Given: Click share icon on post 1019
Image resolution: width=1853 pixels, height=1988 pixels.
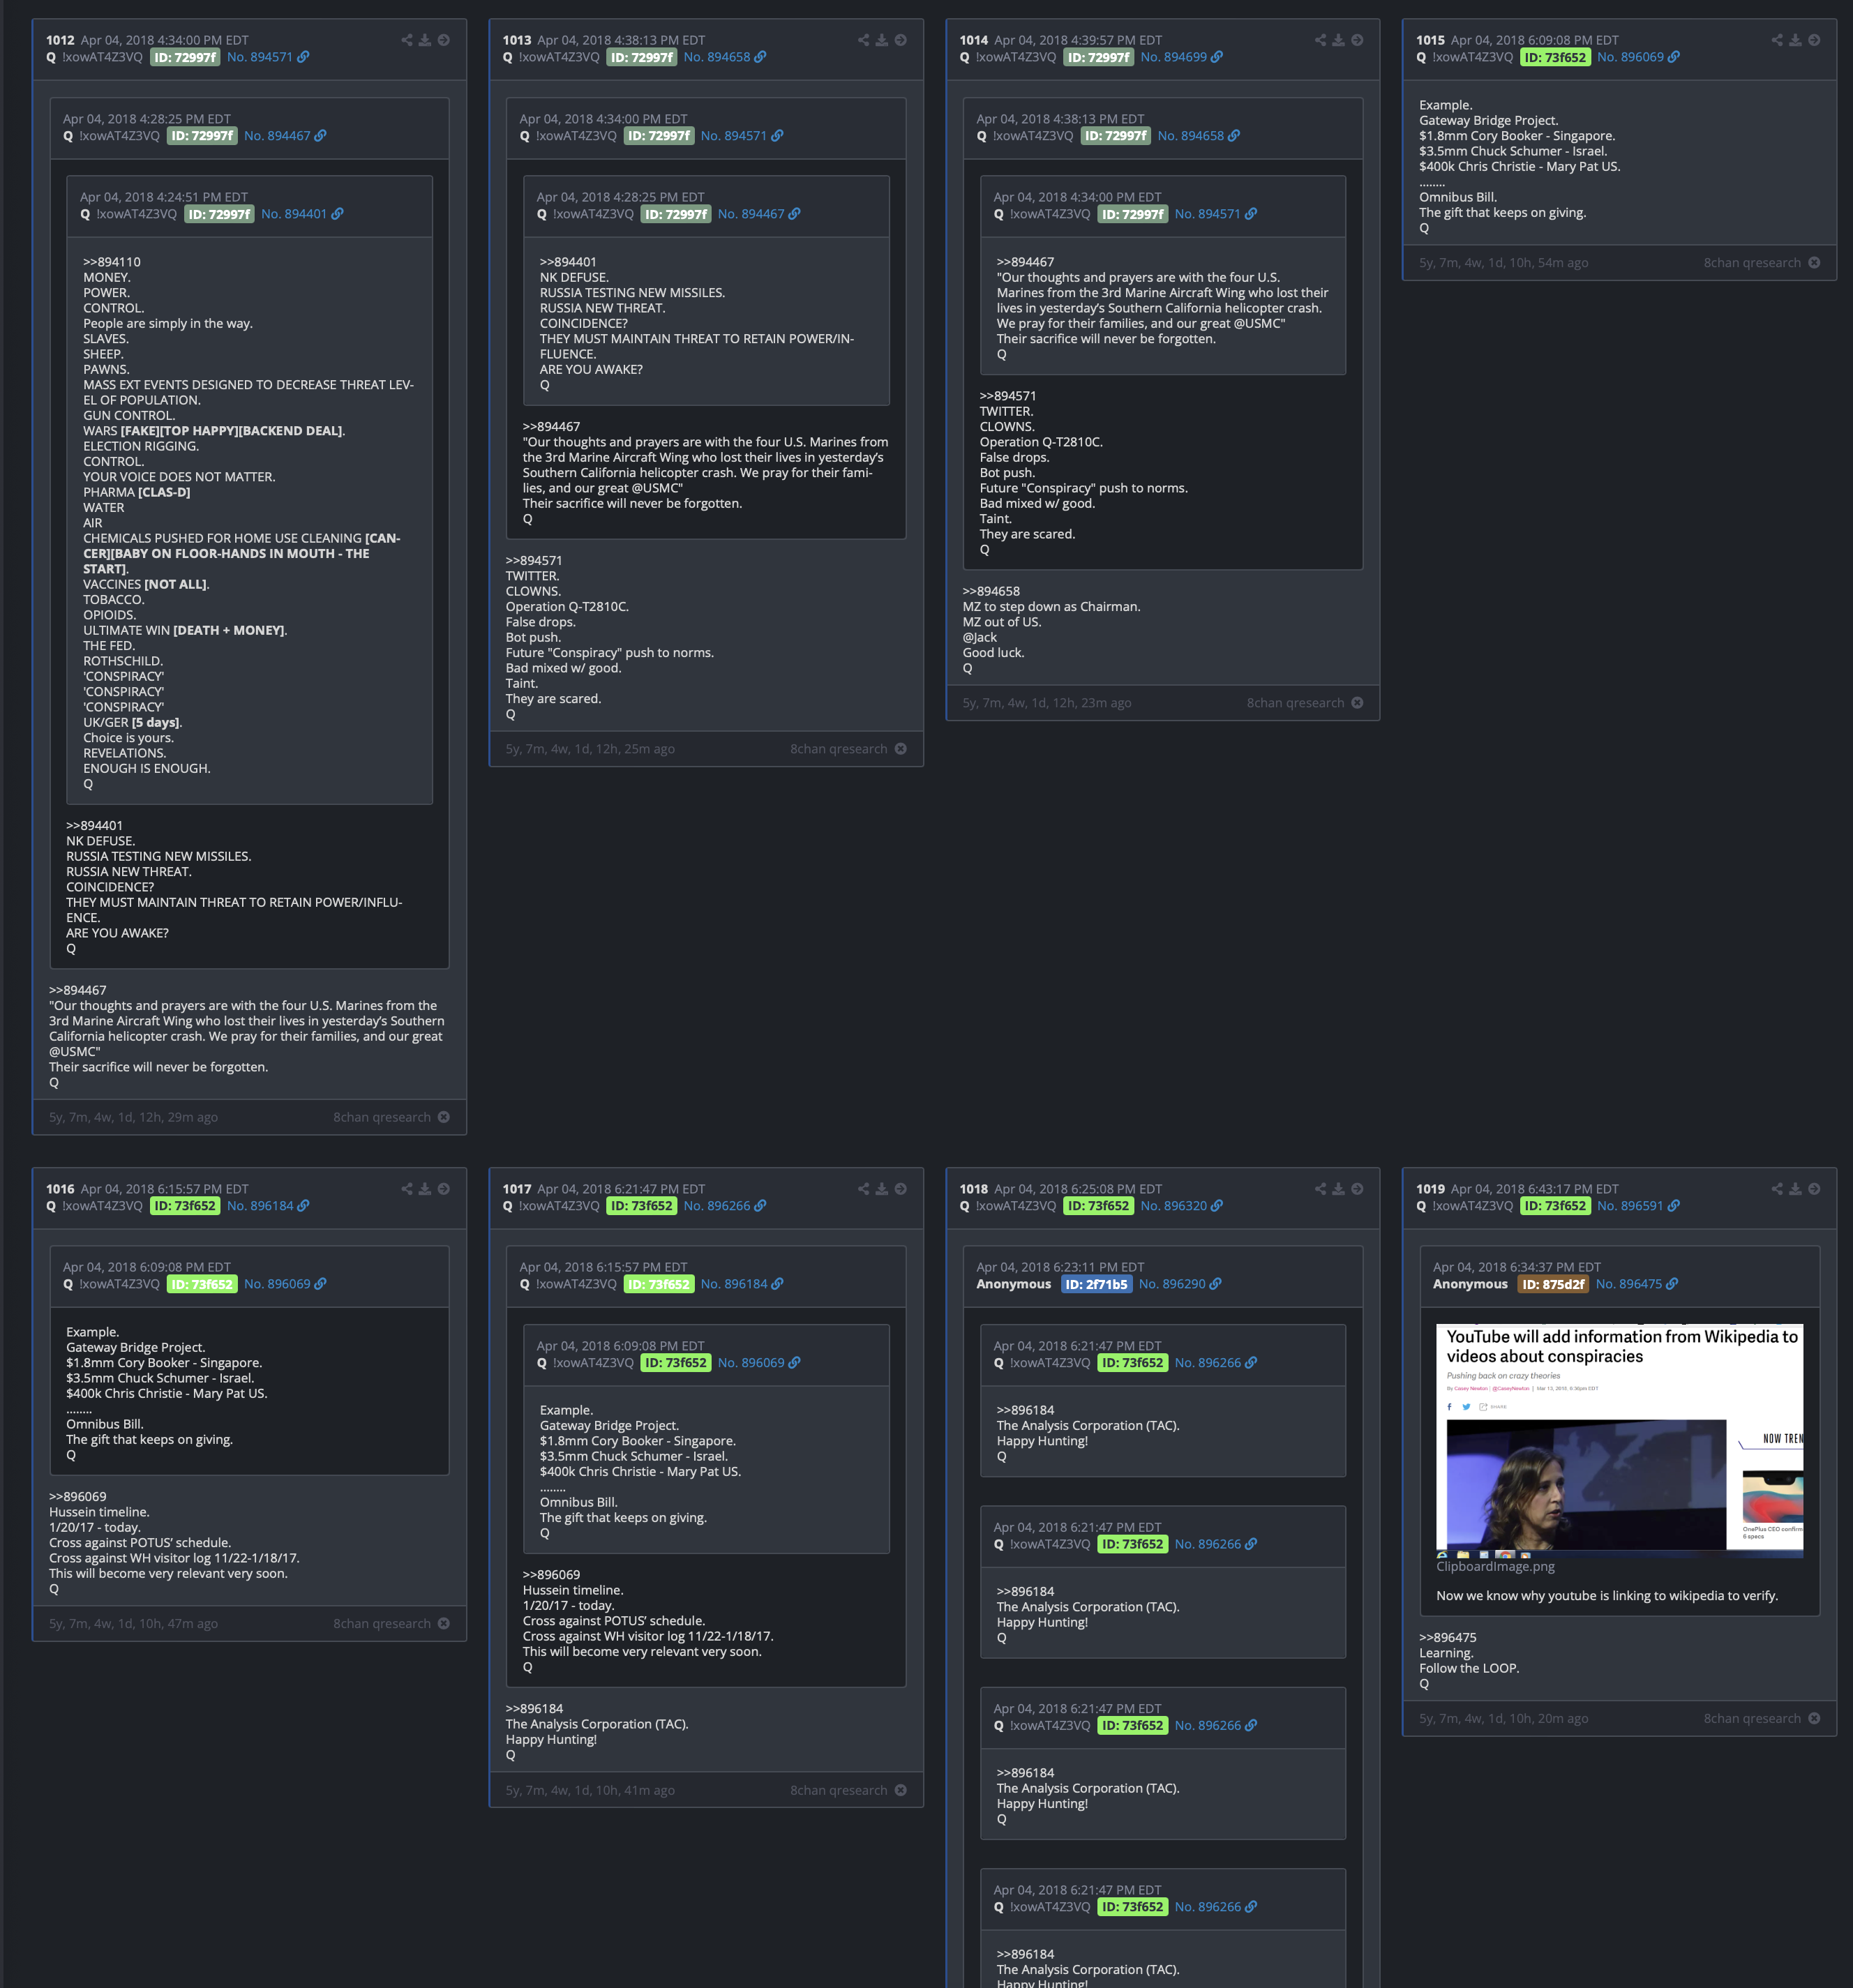Looking at the screenshot, I should [1777, 1189].
